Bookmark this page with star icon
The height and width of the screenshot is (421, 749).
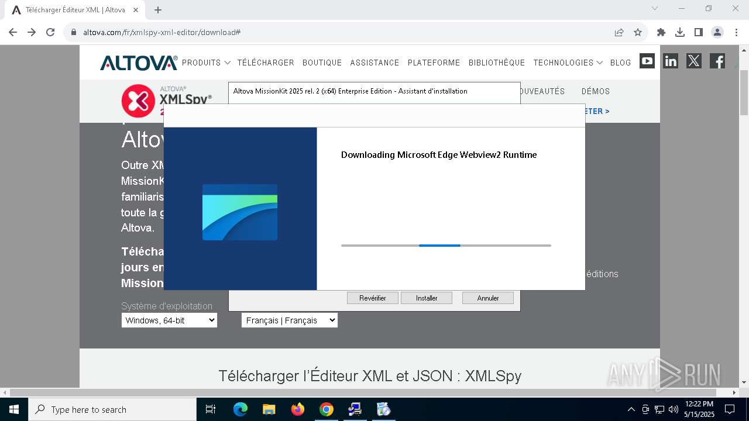pos(638,32)
